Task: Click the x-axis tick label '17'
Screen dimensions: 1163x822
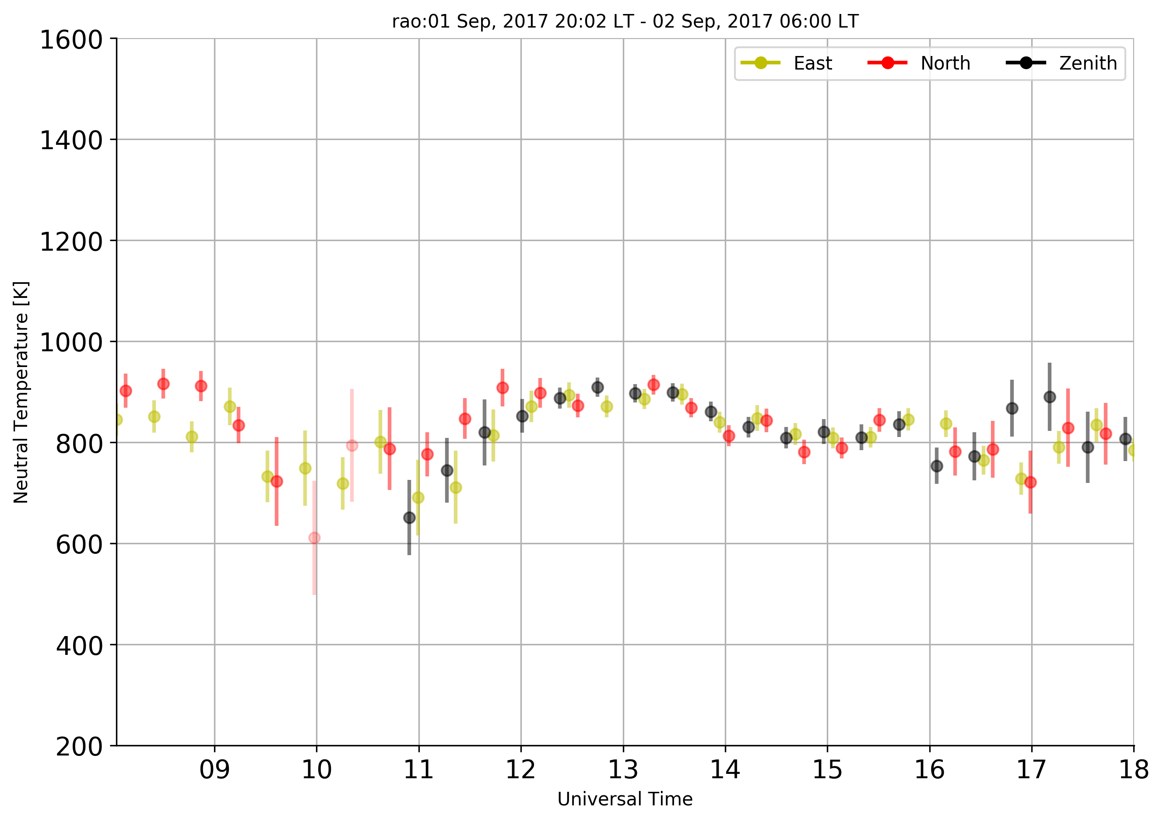Action: pyautogui.click(x=1032, y=770)
